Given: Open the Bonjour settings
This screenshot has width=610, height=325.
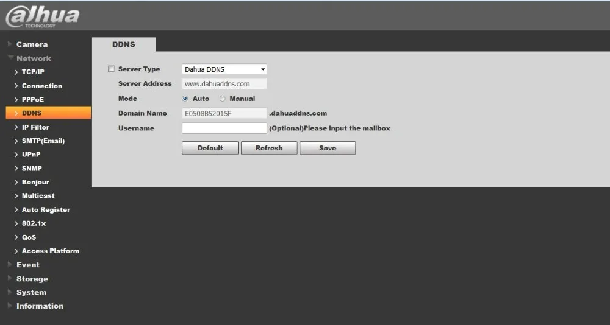Looking at the screenshot, I should [x=35, y=182].
